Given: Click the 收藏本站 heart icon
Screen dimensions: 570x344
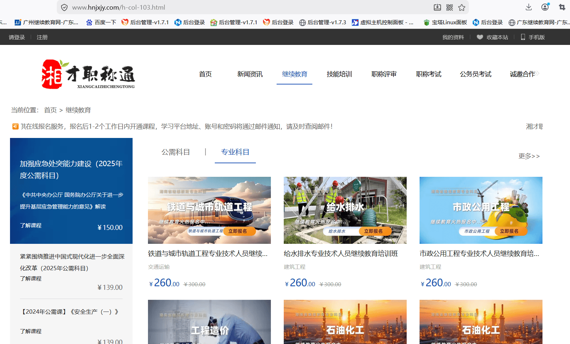Looking at the screenshot, I should [480, 37].
